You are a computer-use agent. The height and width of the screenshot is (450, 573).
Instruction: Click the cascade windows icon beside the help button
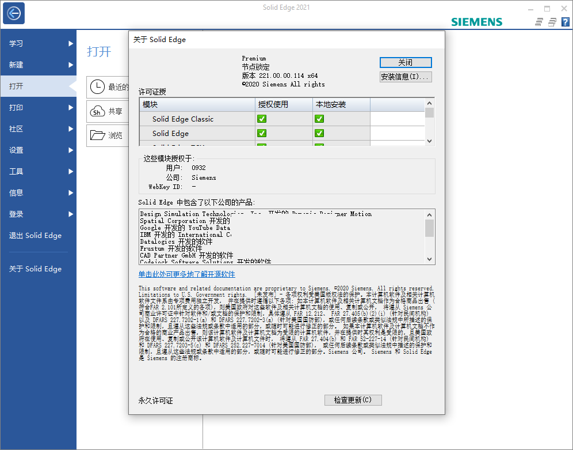click(552, 21)
